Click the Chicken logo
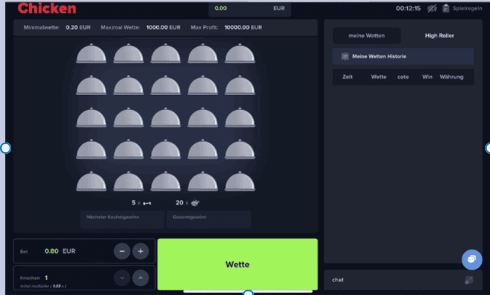Viewport: 490px width, 295px height. tap(47, 8)
